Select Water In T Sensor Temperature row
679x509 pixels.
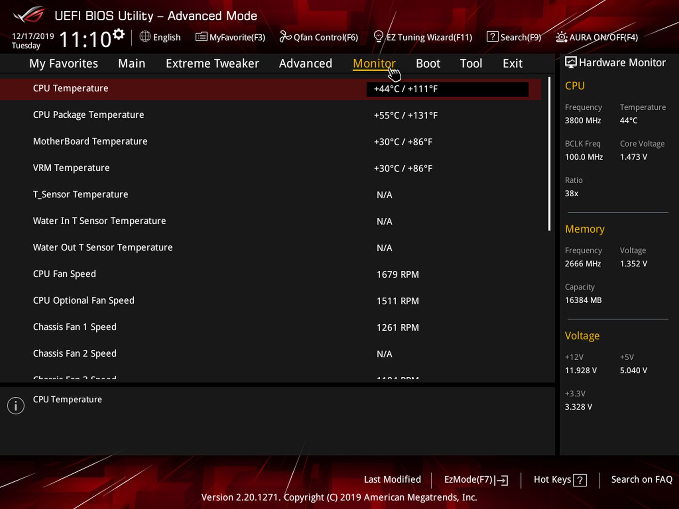(271, 221)
